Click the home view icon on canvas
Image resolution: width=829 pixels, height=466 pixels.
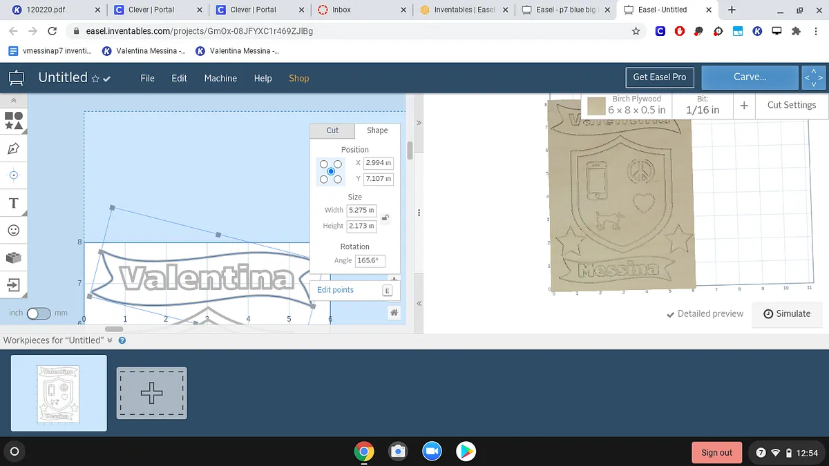[394, 313]
